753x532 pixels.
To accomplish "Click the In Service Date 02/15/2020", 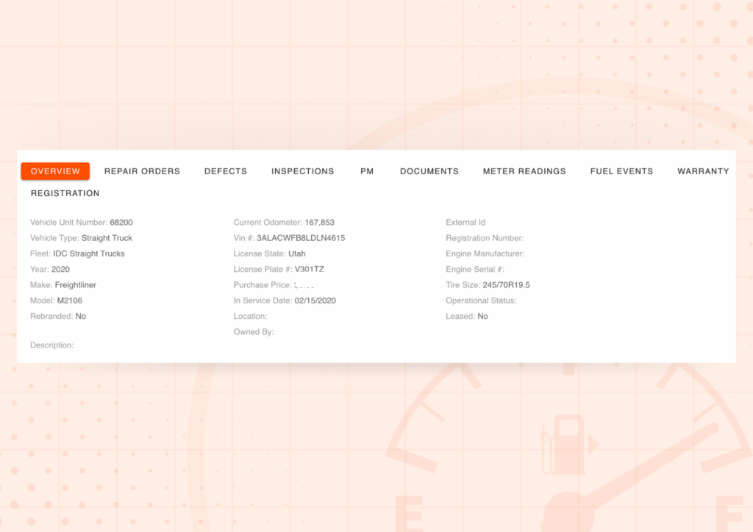I will tap(315, 301).
